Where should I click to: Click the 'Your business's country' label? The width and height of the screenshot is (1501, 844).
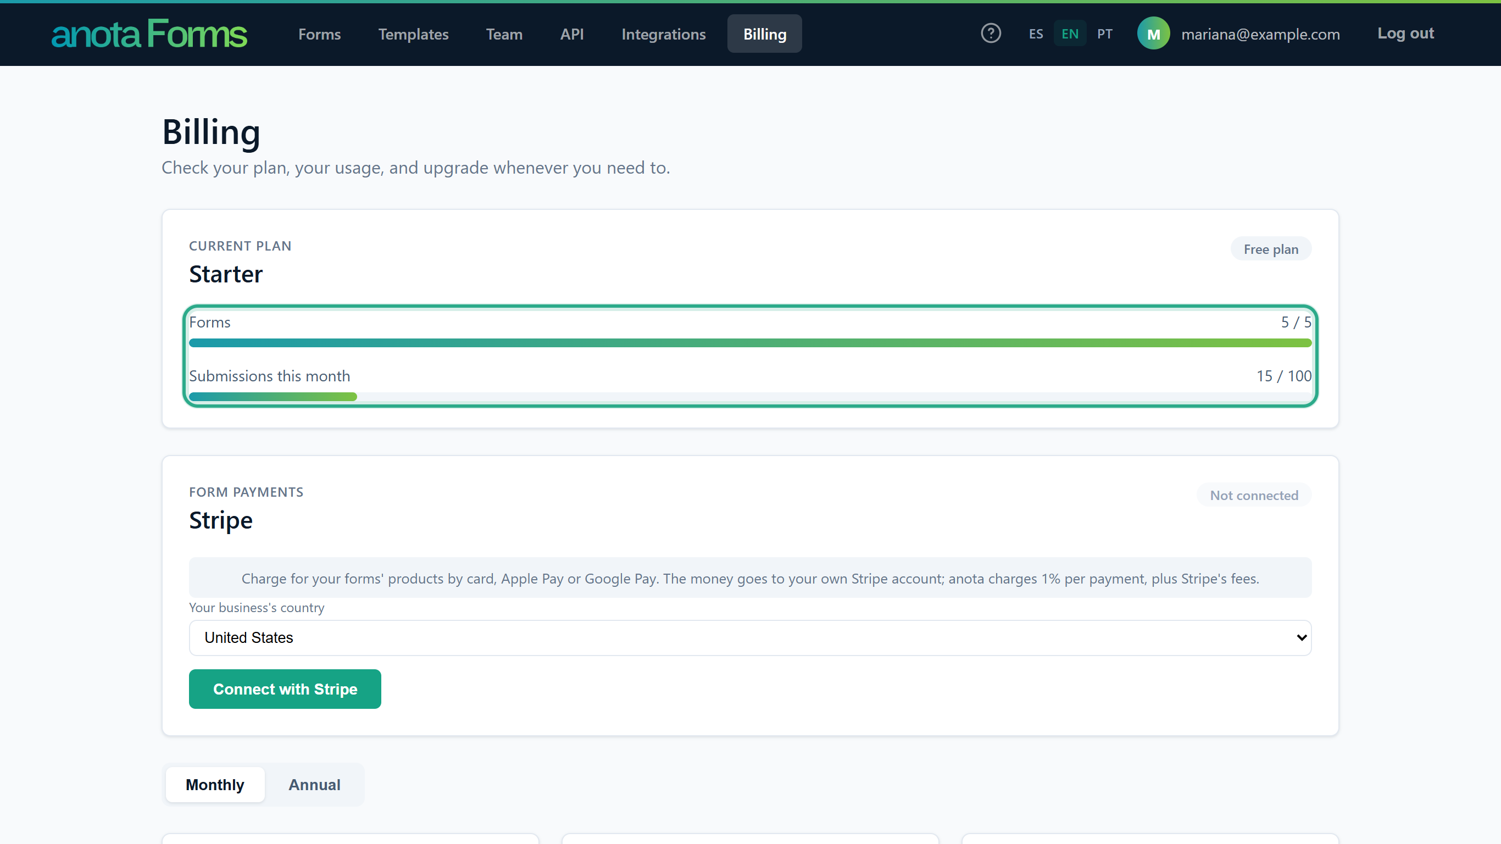257,607
